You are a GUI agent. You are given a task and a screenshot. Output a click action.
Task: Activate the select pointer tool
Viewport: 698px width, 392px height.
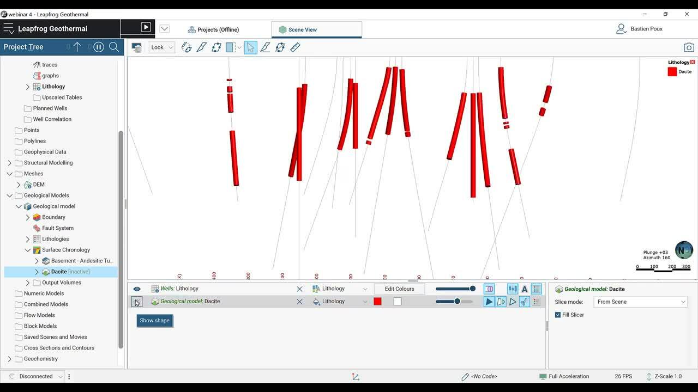pos(250,47)
